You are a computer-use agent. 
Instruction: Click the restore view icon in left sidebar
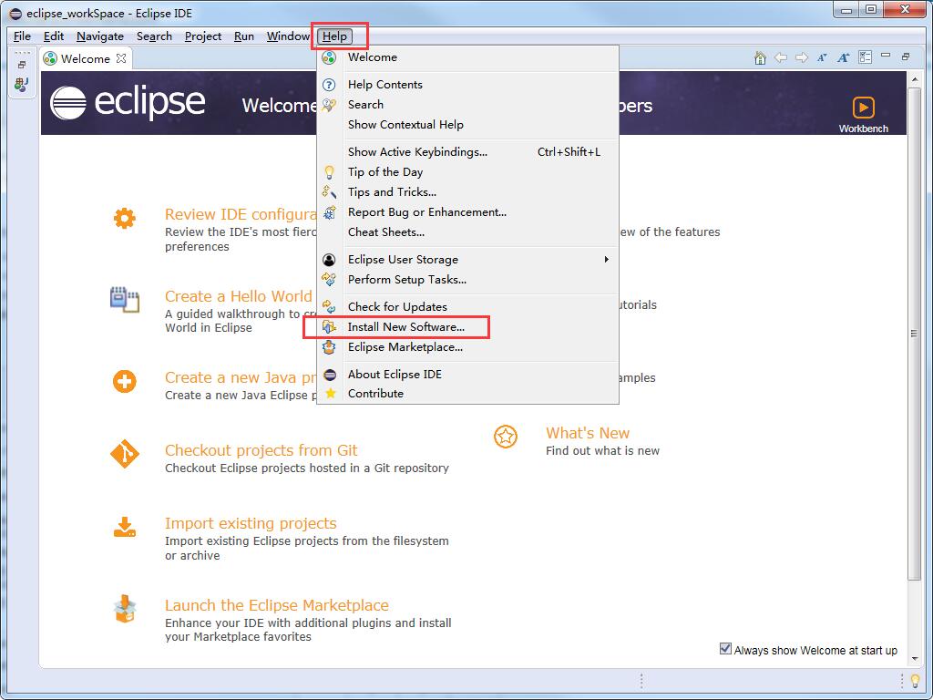(21, 65)
